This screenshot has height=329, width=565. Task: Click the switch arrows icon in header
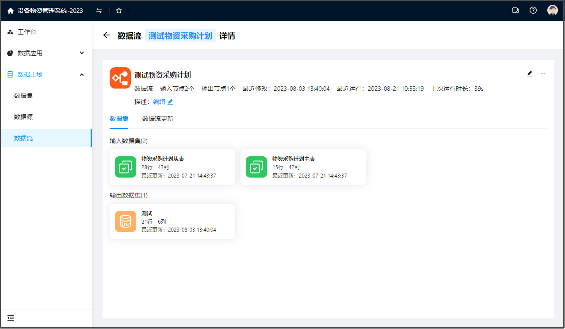pos(99,11)
